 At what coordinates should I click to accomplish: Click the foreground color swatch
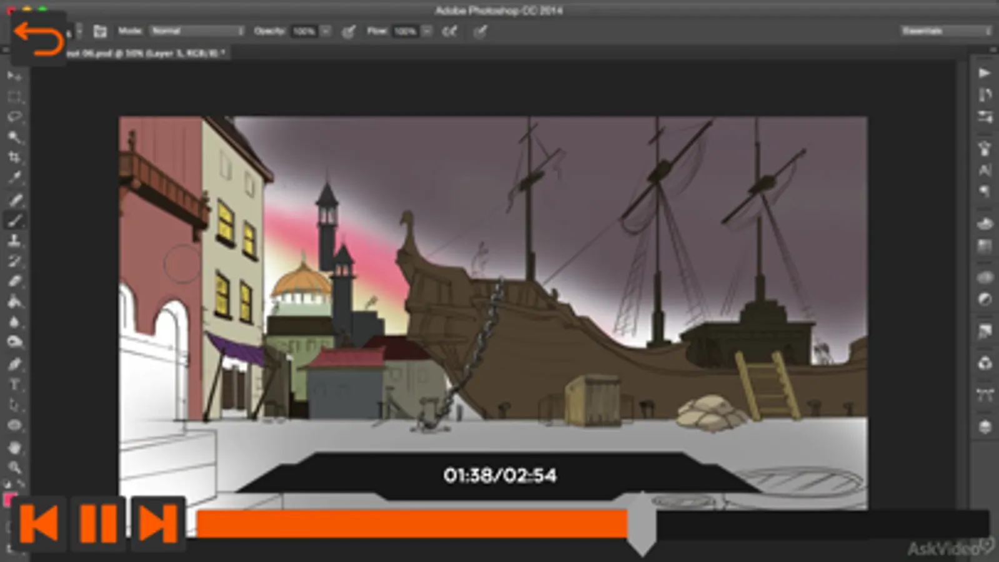click(x=9, y=500)
